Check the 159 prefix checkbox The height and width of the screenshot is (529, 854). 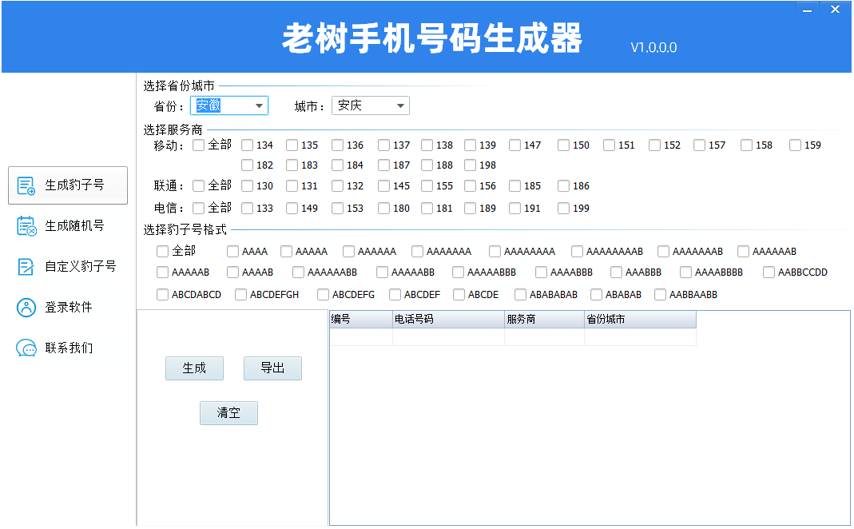[795, 145]
